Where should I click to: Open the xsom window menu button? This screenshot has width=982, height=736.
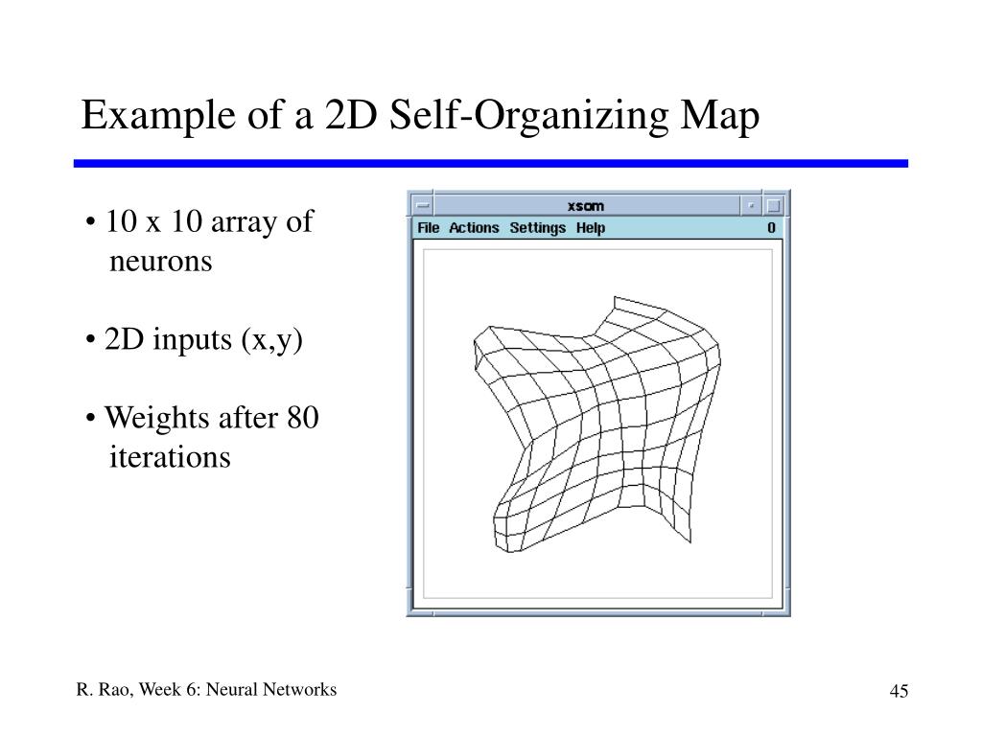point(423,205)
